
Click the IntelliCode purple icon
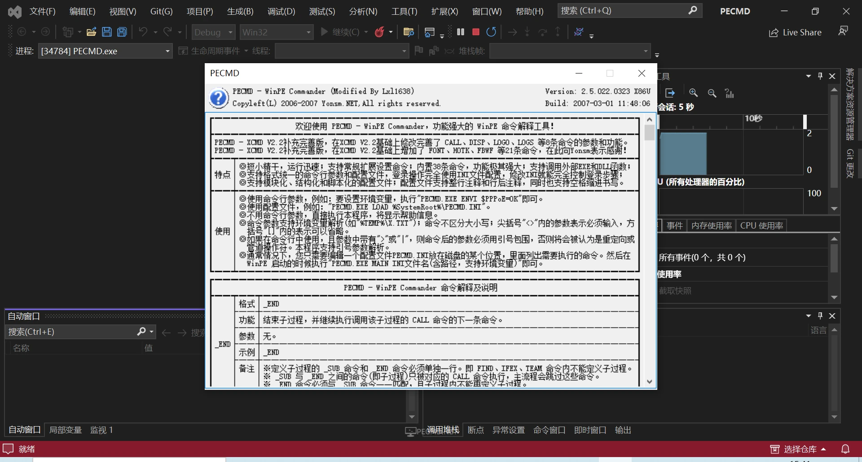click(579, 32)
